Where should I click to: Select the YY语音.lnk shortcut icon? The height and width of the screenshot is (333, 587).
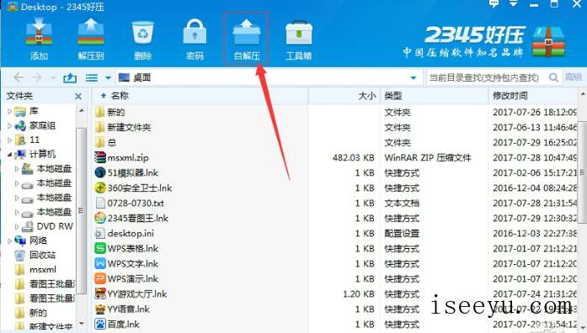(100, 309)
